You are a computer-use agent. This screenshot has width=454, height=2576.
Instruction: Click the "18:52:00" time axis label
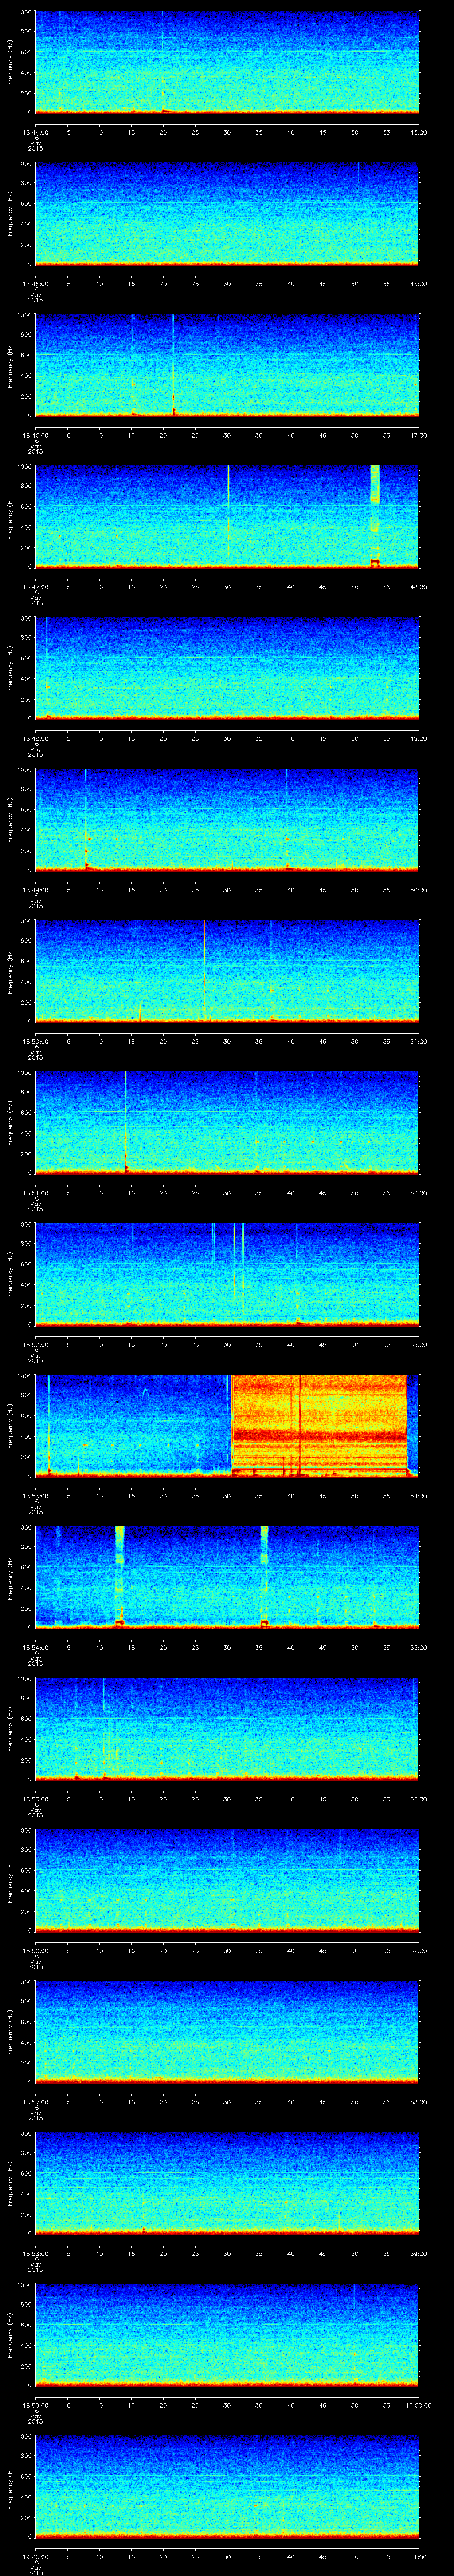[x=35, y=1344]
